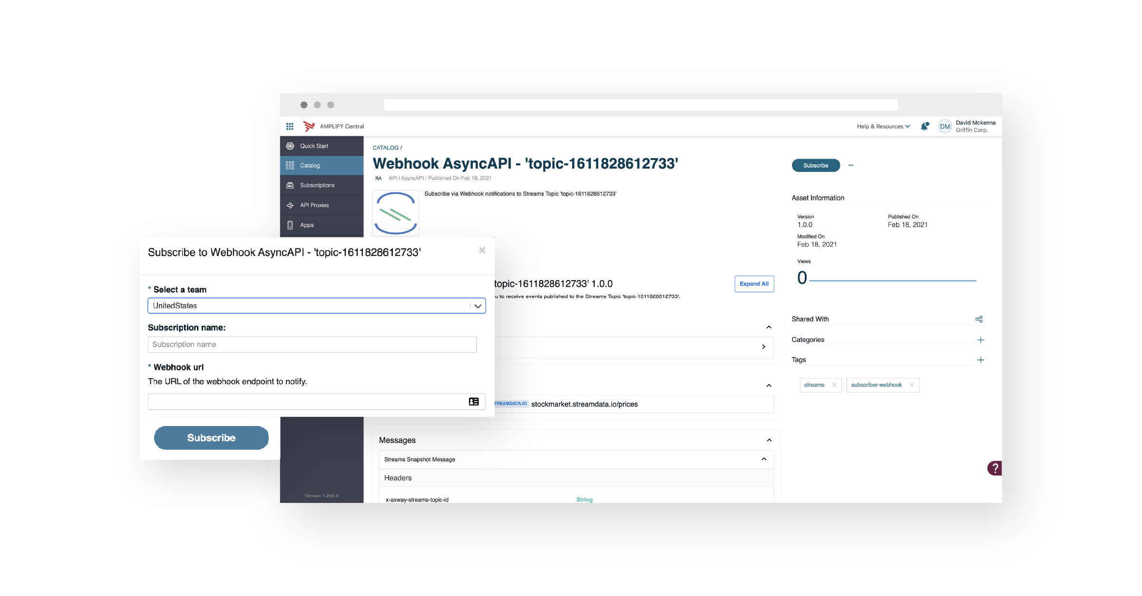The image size is (1142, 596).
Task: Open API Proxies in sidebar
Action: pyautogui.click(x=322, y=205)
